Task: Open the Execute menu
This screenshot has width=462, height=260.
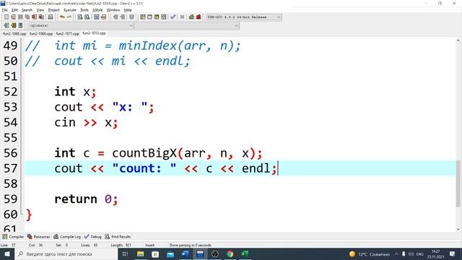Action: pyautogui.click(x=70, y=10)
